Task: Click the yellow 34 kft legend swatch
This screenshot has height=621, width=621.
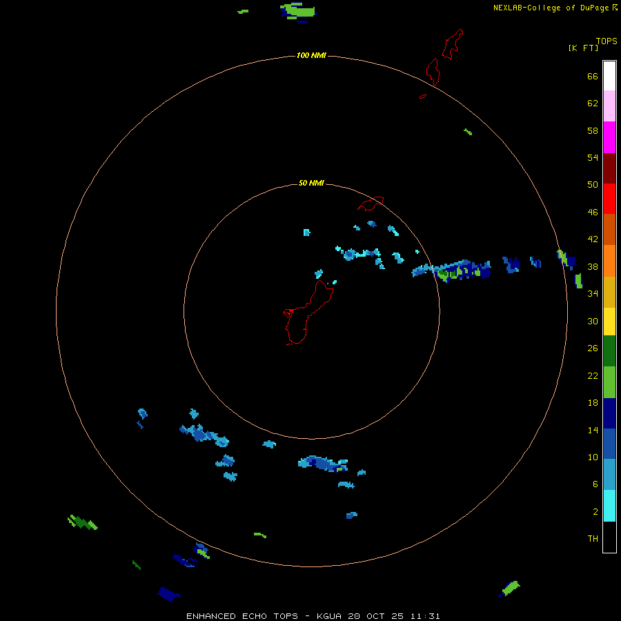Action: tap(609, 322)
